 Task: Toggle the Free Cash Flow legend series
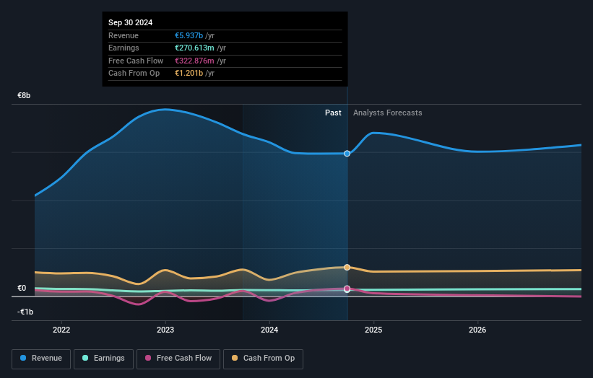click(178, 359)
